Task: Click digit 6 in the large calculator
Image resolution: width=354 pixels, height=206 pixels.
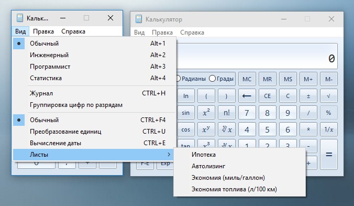Action: 288,129
